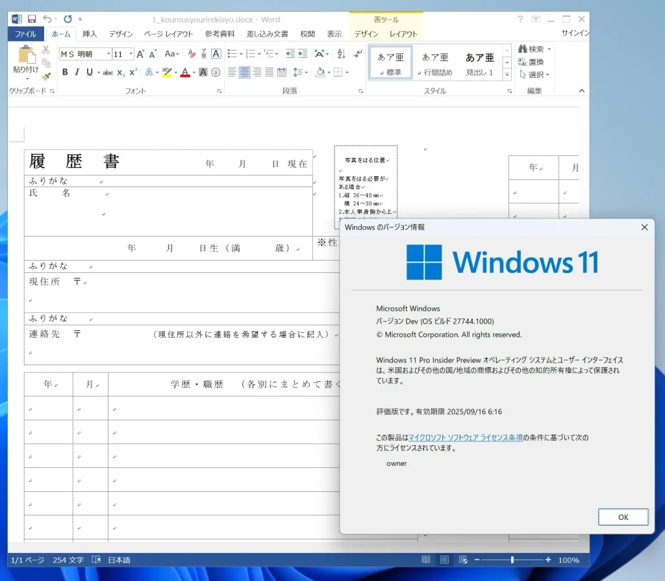Click the Save icon in the quick access toolbar

(x=32, y=19)
